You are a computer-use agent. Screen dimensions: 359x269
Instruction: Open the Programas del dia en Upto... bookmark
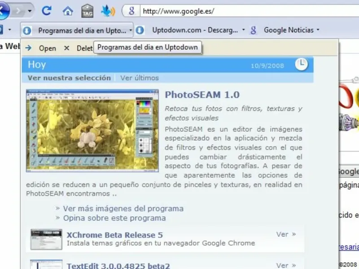82,30
